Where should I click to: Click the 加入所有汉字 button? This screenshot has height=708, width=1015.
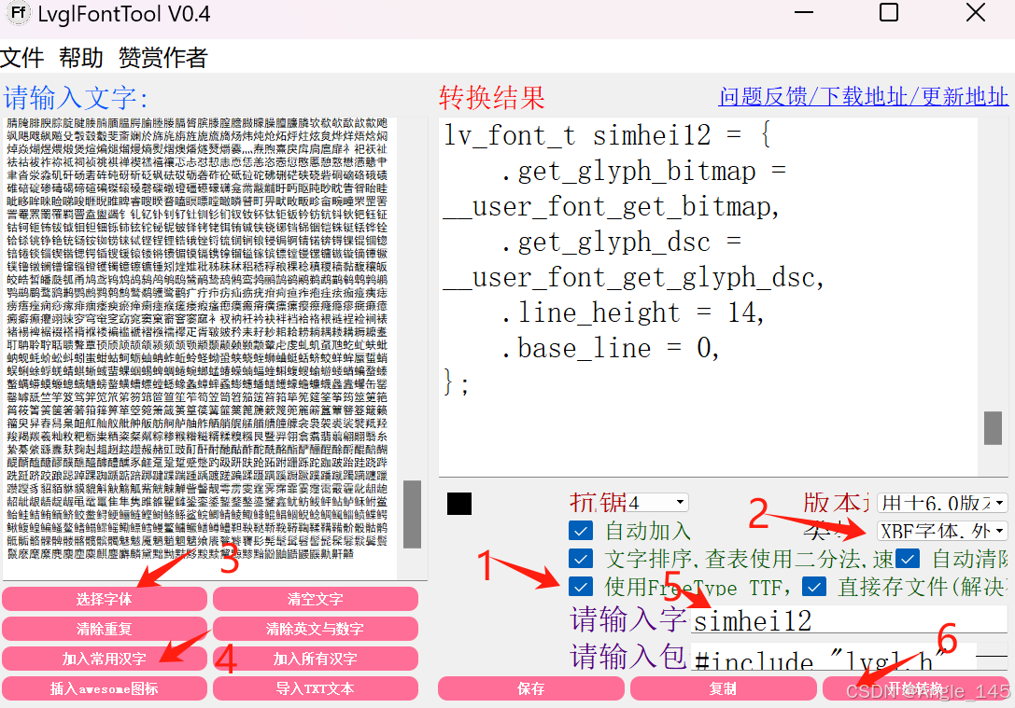[x=316, y=659]
